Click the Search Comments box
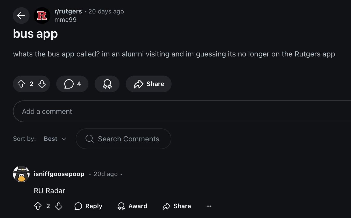The image size is (351, 218). pyautogui.click(x=123, y=139)
